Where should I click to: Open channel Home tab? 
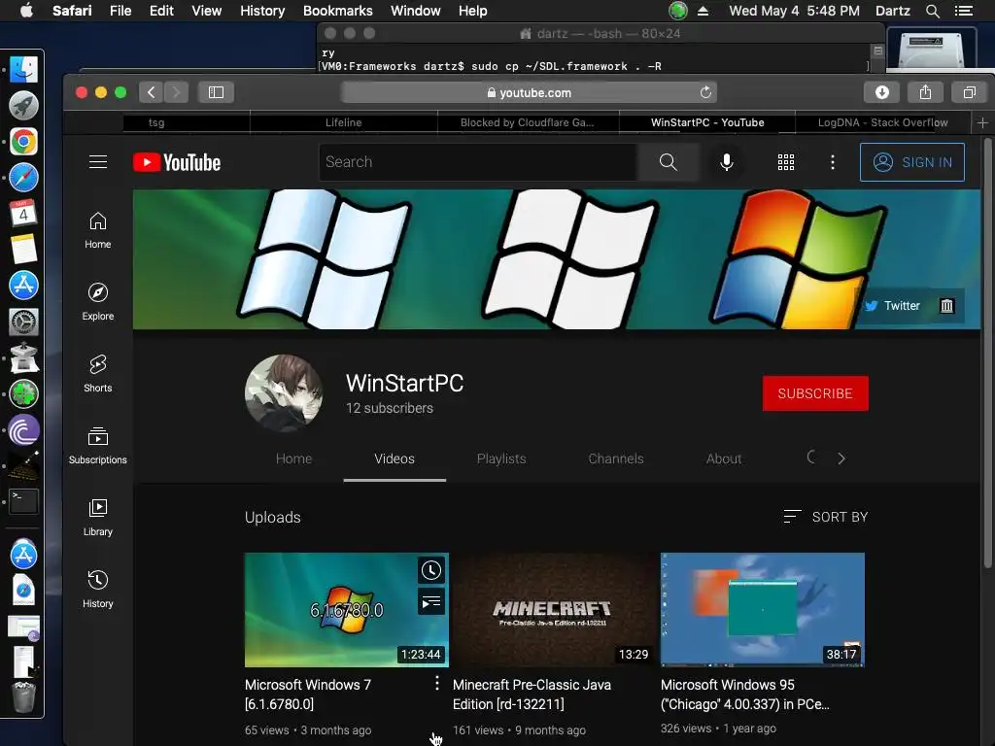293,458
